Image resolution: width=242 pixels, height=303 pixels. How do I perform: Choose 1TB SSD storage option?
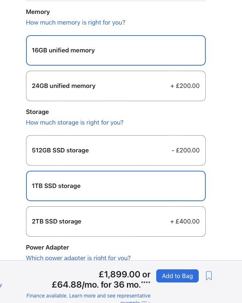(x=115, y=186)
